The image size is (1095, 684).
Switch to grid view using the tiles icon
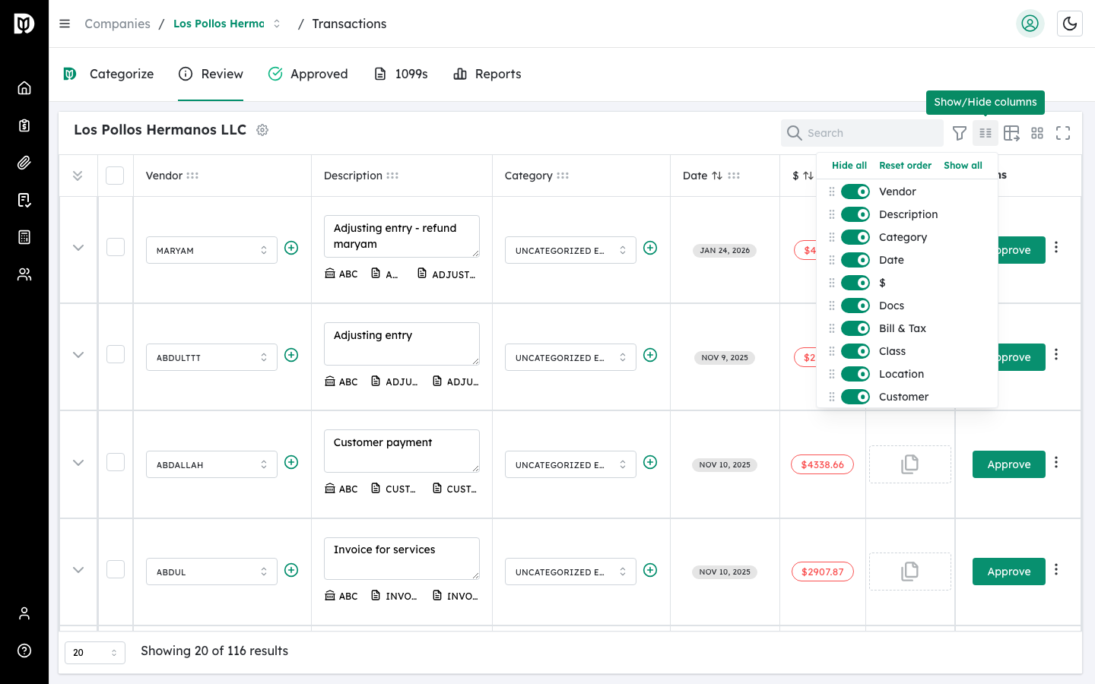point(1037,133)
